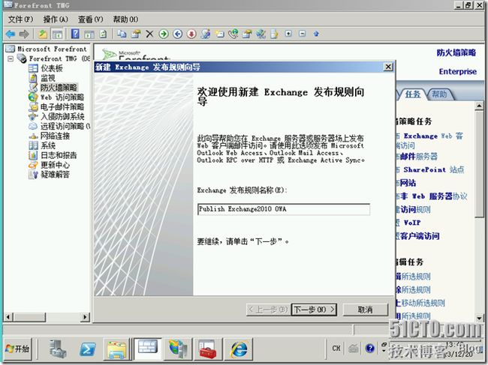The width and height of the screenshot is (488, 365).
Task: Click the Show/Hide console tree toolbar icon
Action: [x=57, y=34]
